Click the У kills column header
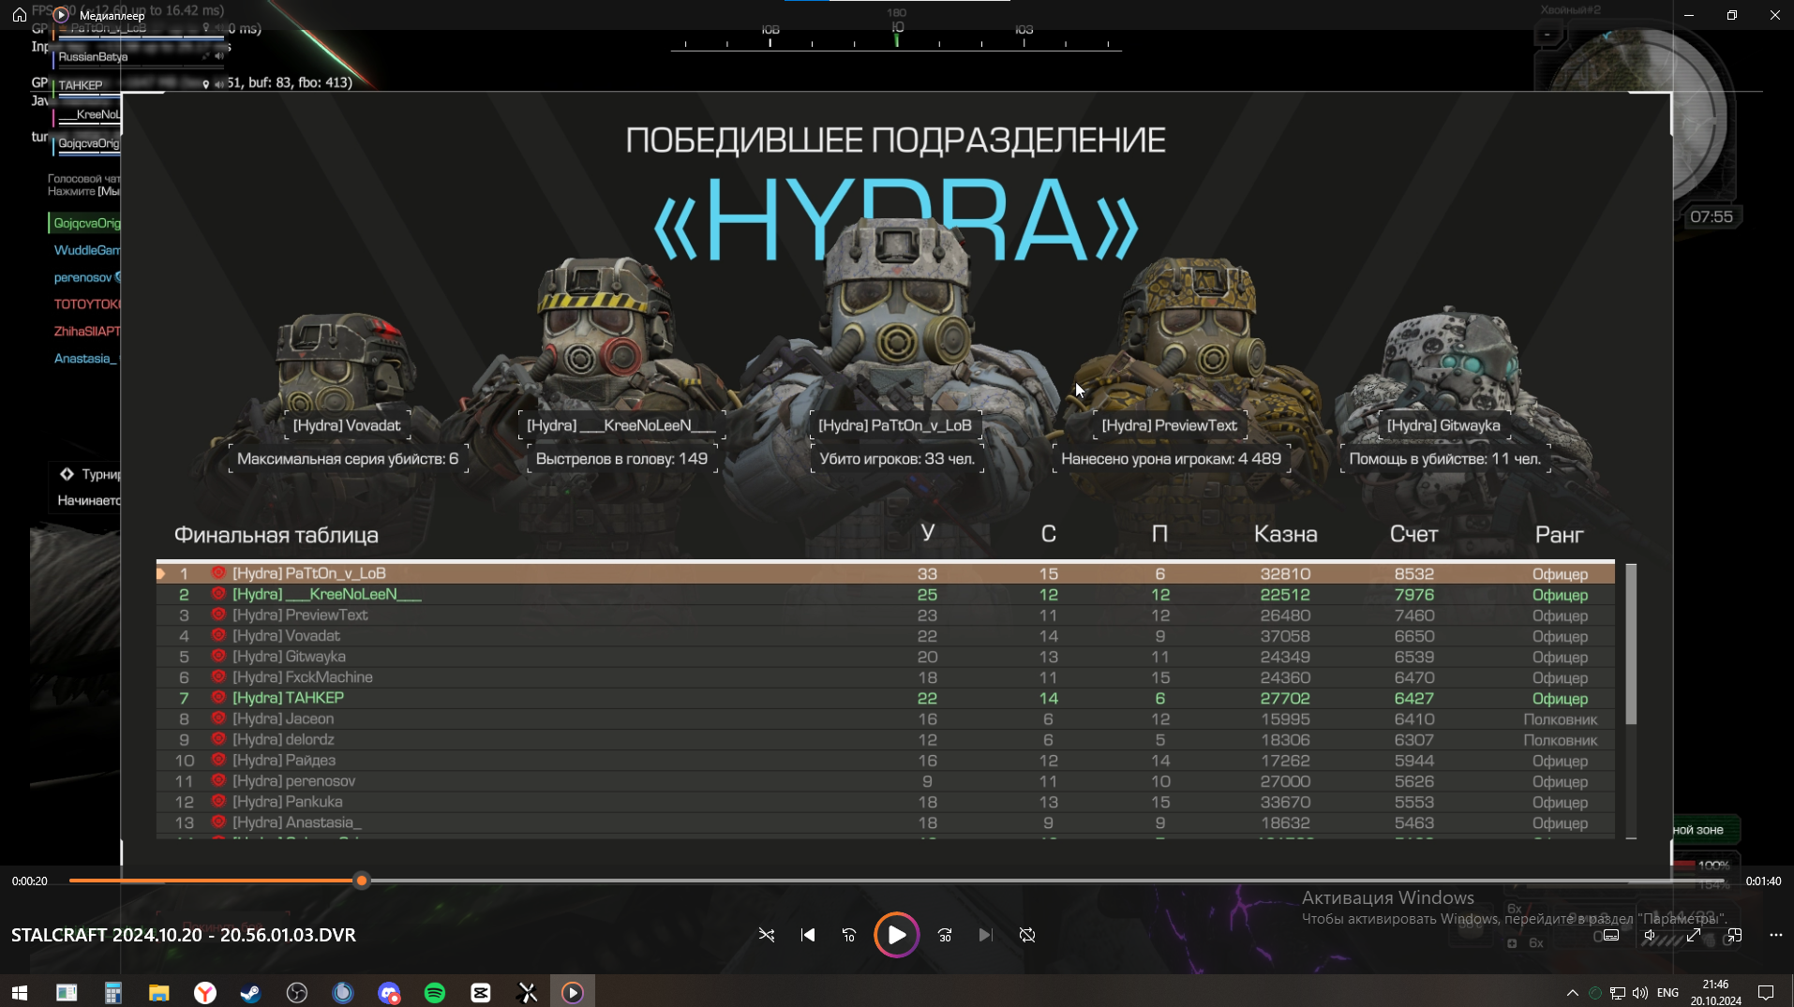This screenshot has height=1007, width=1794. (927, 533)
